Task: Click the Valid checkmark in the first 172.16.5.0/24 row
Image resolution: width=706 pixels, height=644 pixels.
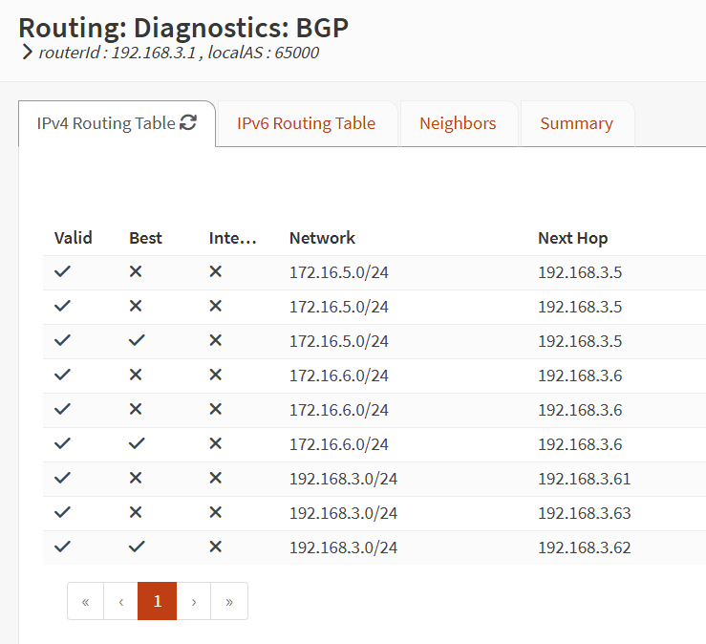Action: point(63,272)
